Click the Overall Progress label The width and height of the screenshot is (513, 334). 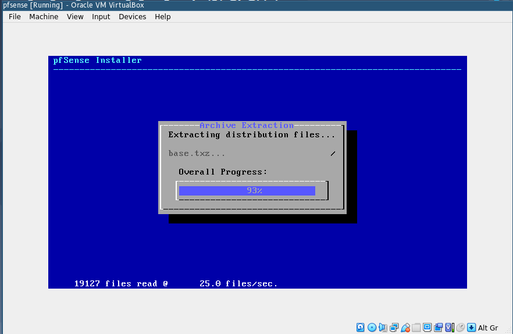223,172
